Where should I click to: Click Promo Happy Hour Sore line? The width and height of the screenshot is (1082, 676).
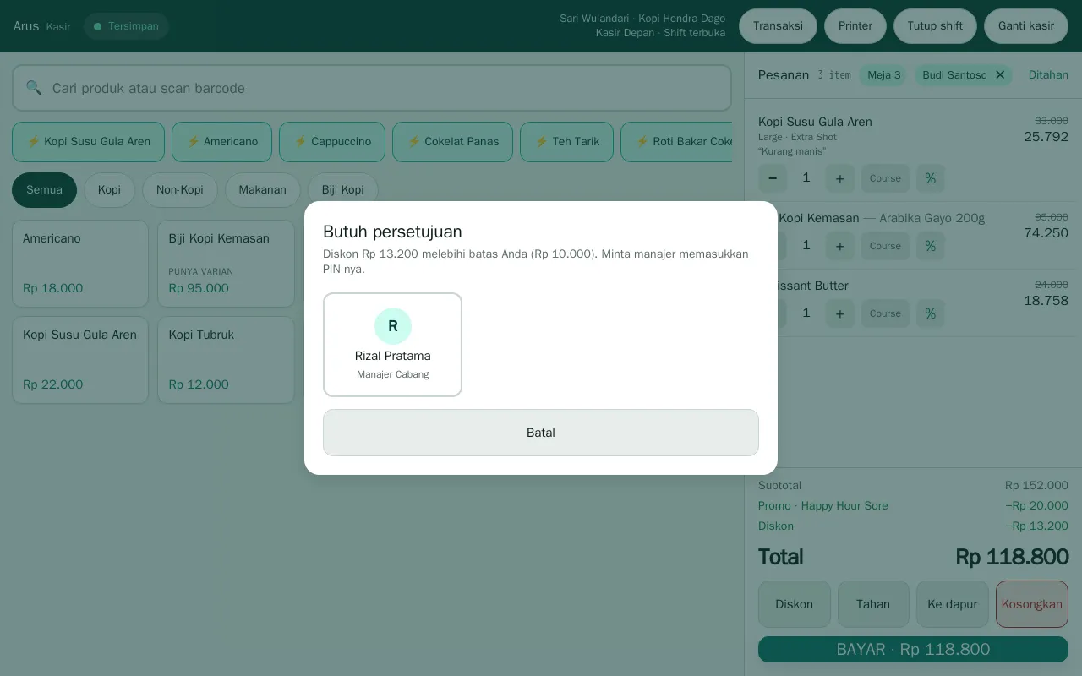tap(913, 506)
